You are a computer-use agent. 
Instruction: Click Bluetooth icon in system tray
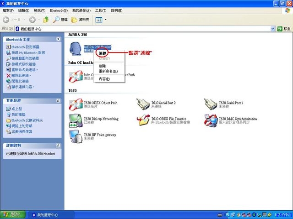click(x=254, y=215)
